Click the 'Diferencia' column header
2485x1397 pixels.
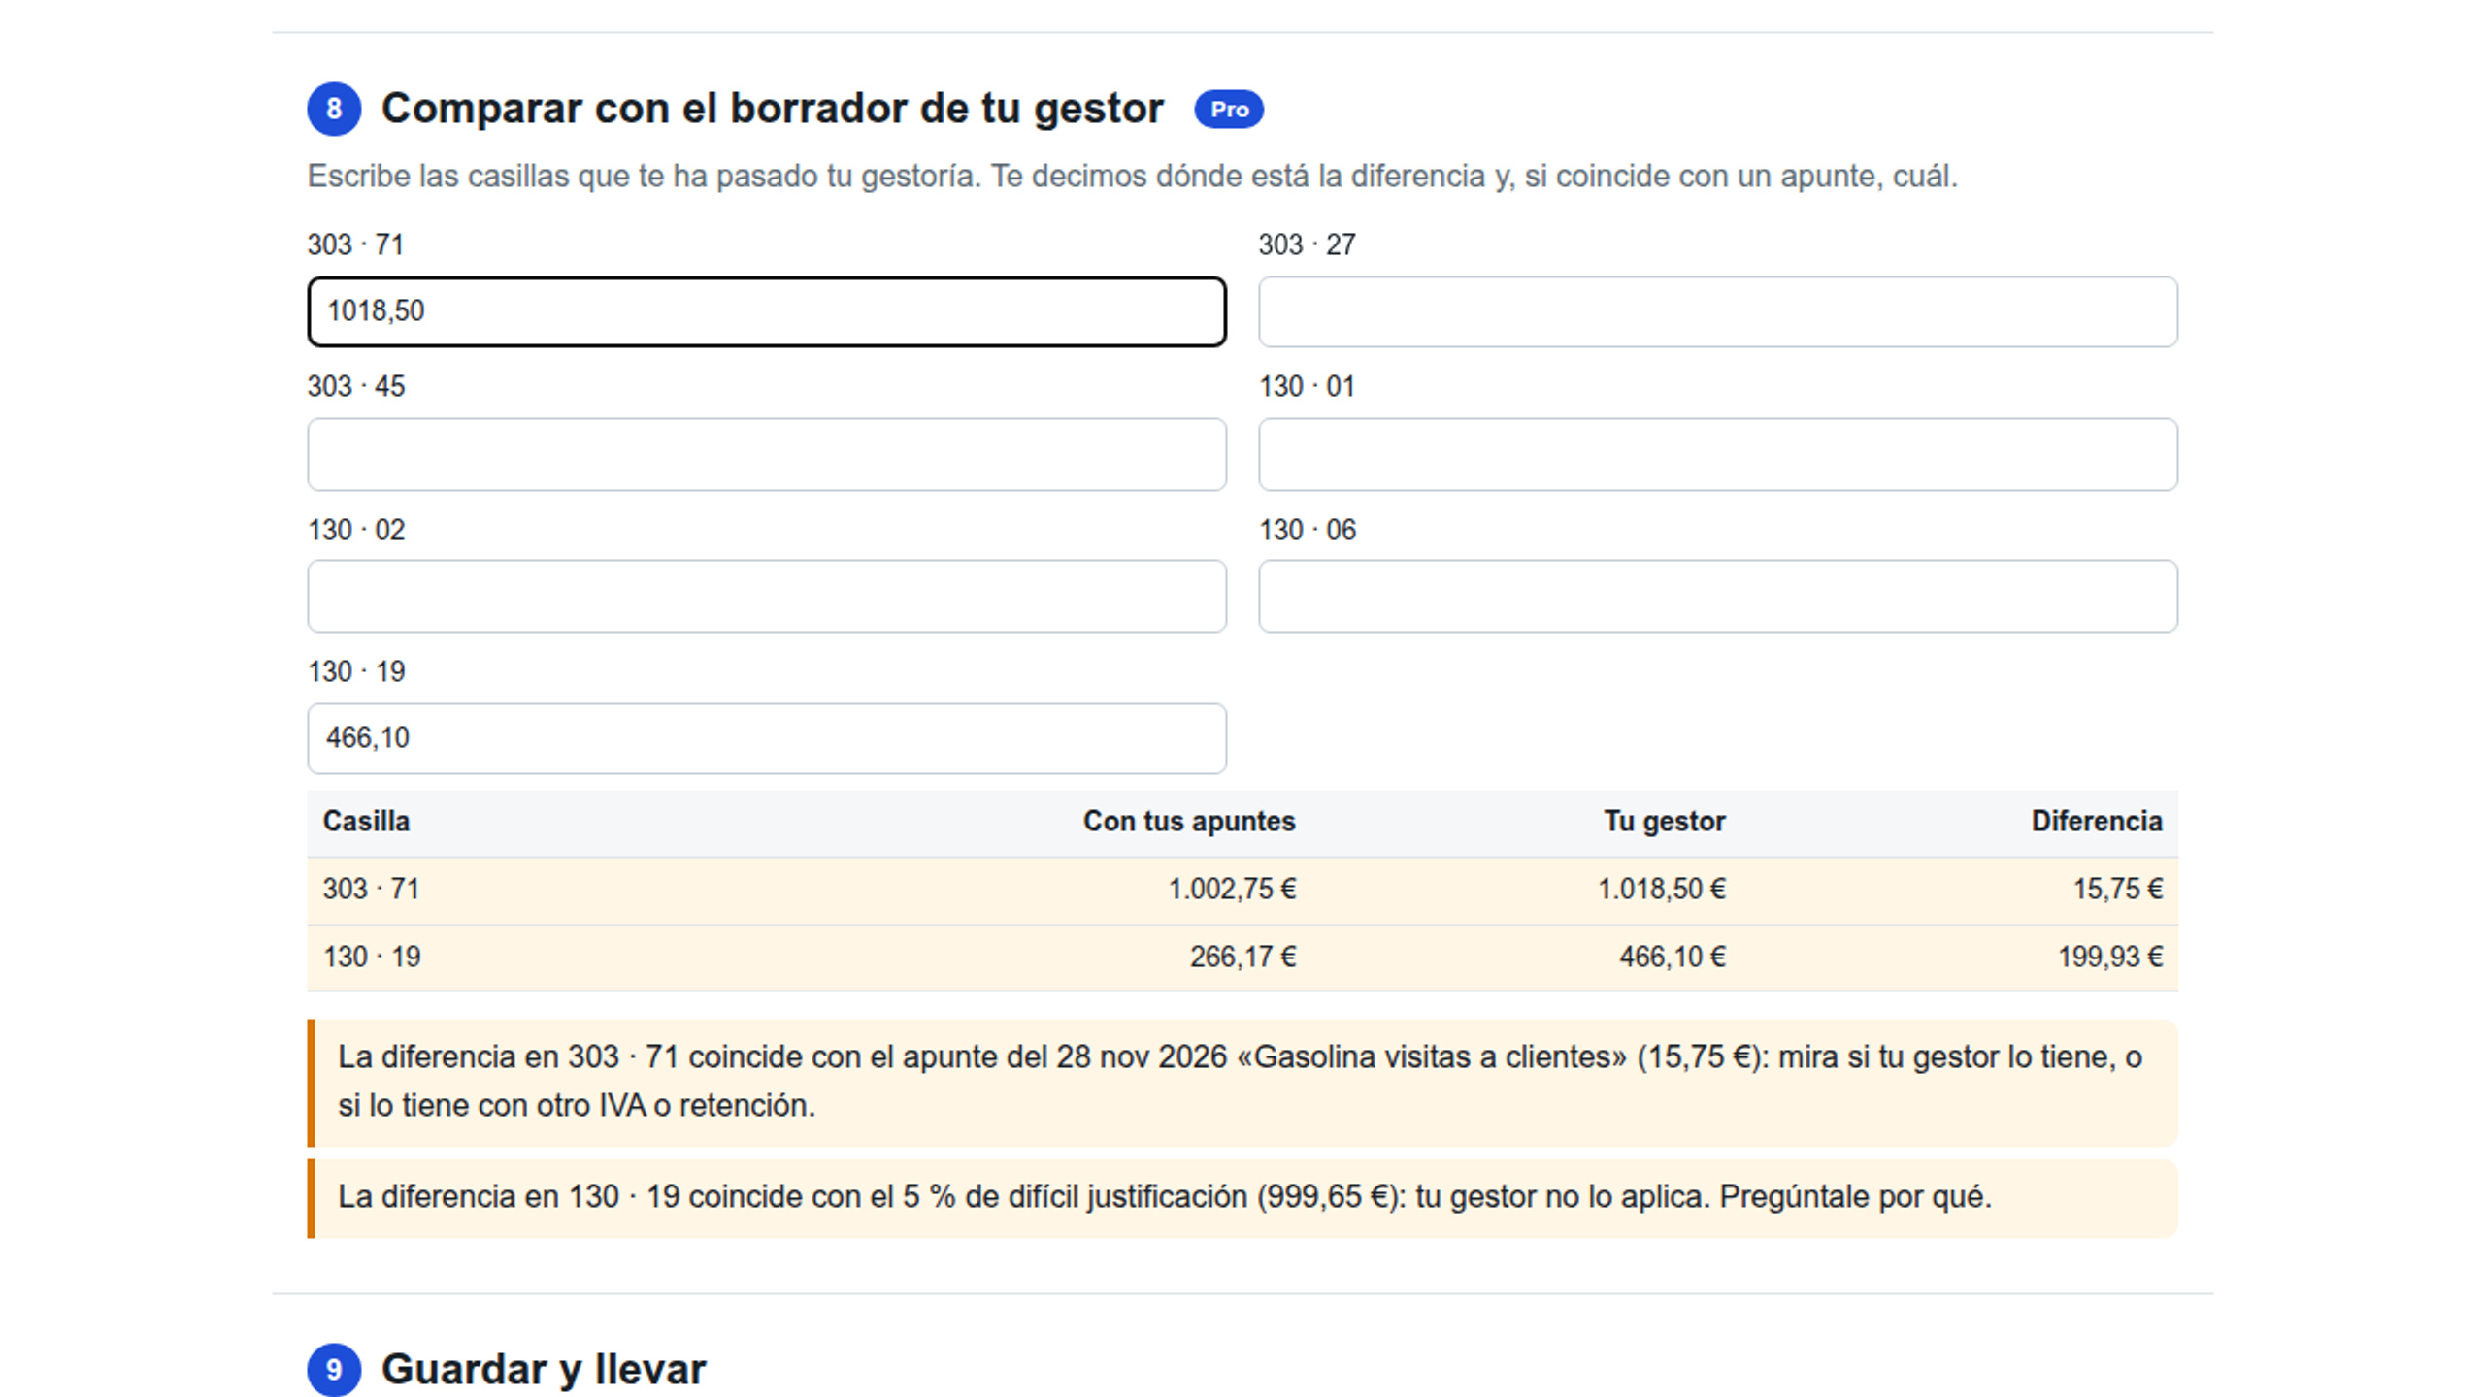2097,822
